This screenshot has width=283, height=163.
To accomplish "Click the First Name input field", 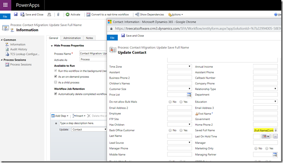I will (265, 113).
